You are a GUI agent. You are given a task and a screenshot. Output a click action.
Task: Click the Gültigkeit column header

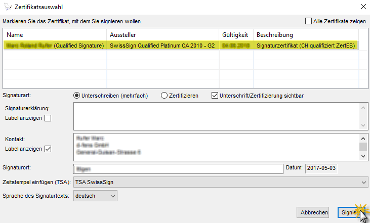pyautogui.click(x=235, y=34)
